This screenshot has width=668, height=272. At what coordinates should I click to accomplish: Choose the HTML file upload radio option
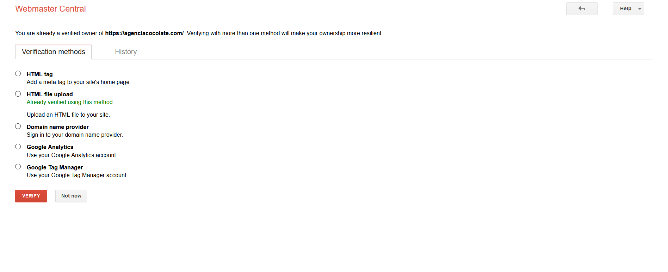coord(18,94)
